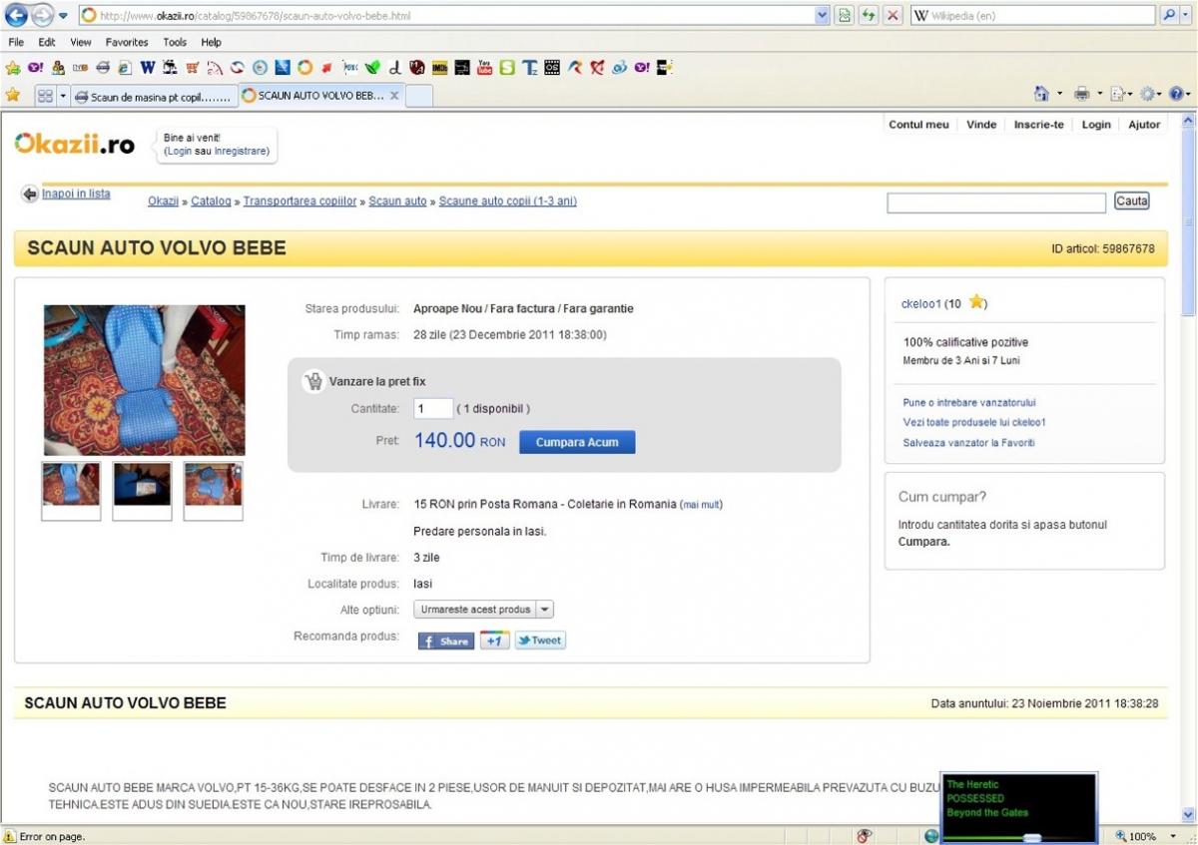Open the zoom level dropdown arrow

(x=1173, y=836)
